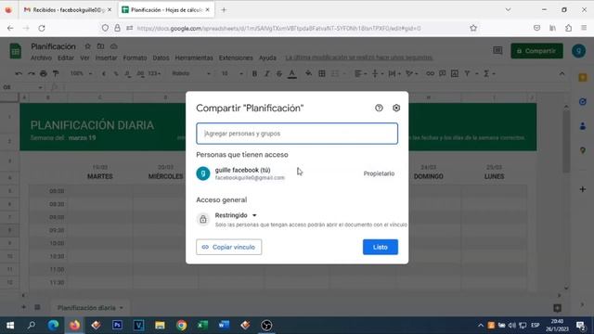Open the functions sigma dropdown
The height and width of the screenshot is (334, 594).
click(489, 73)
